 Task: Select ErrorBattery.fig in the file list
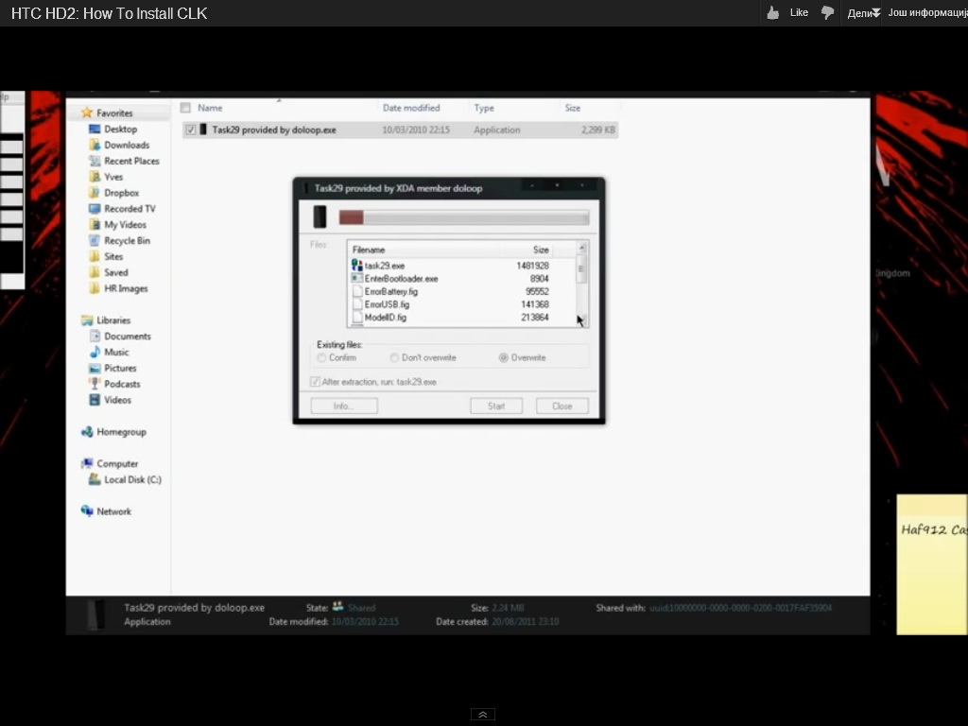coord(390,291)
